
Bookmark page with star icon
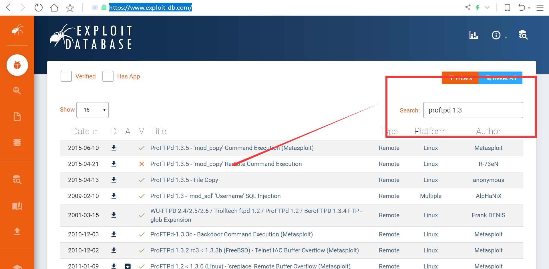(x=70, y=8)
